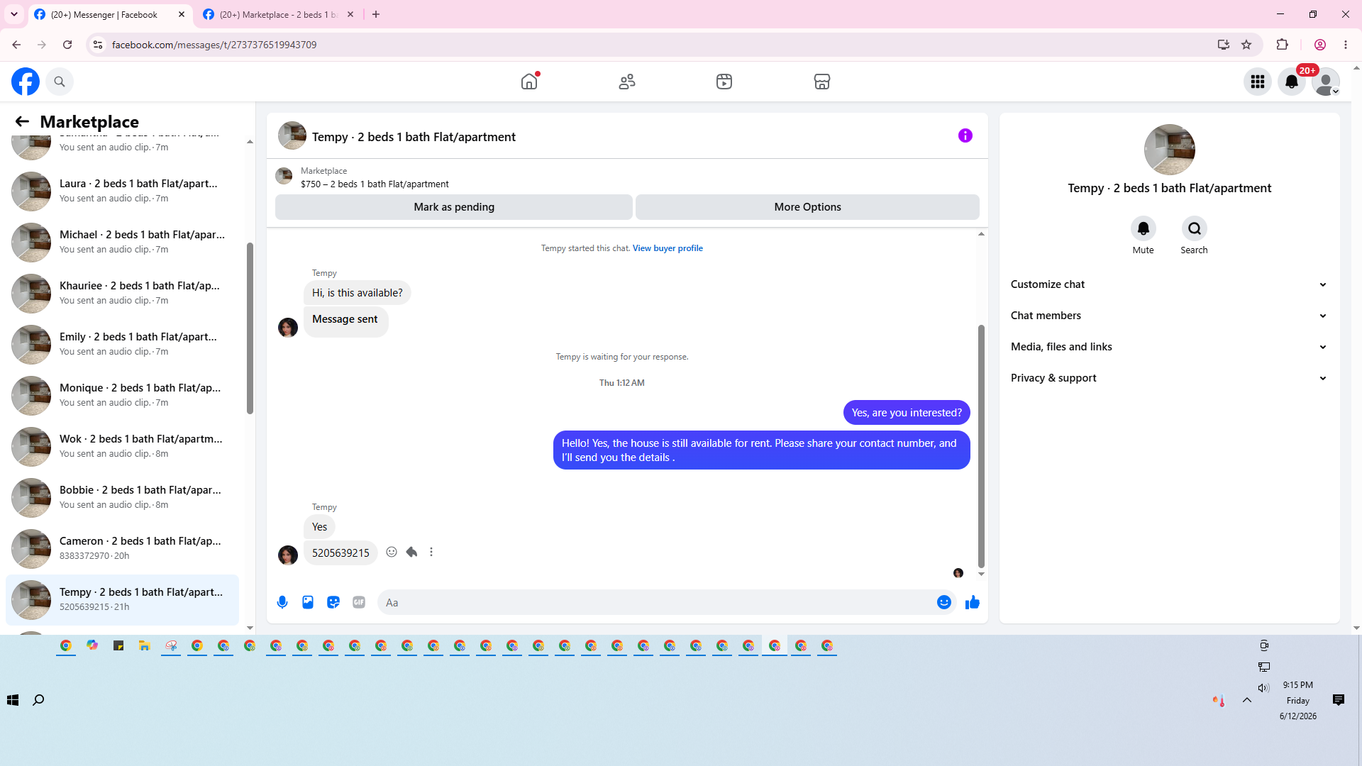Open Michael's apartment conversation
Screen dimensions: 1362x766
coord(122,242)
